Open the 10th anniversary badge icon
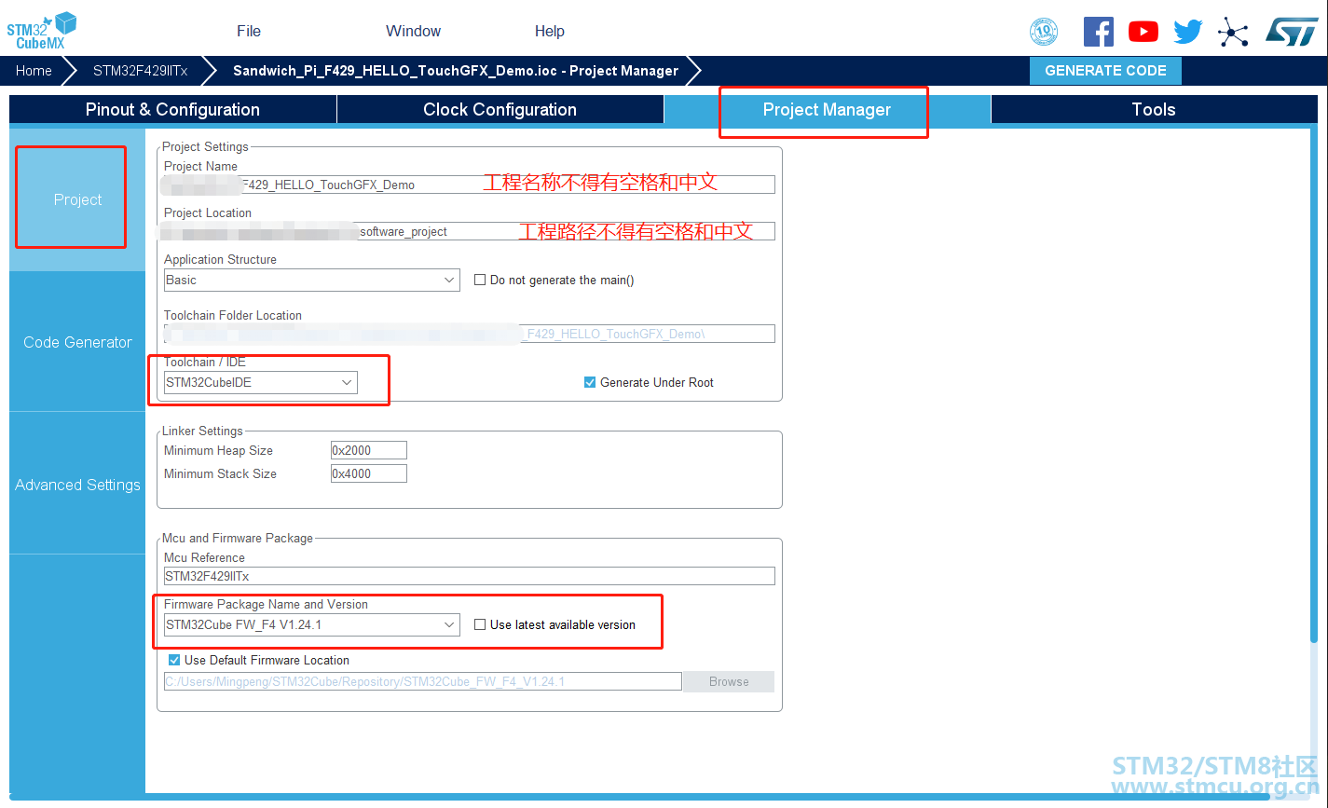1328x808 pixels. click(x=1044, y=32)
